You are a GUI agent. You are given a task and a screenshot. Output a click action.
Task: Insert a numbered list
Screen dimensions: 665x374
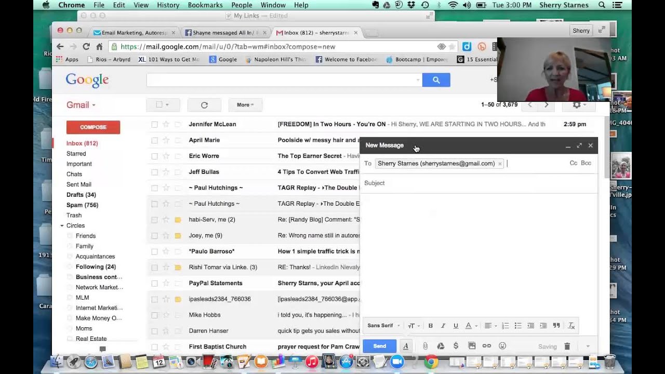coord(505,326)
